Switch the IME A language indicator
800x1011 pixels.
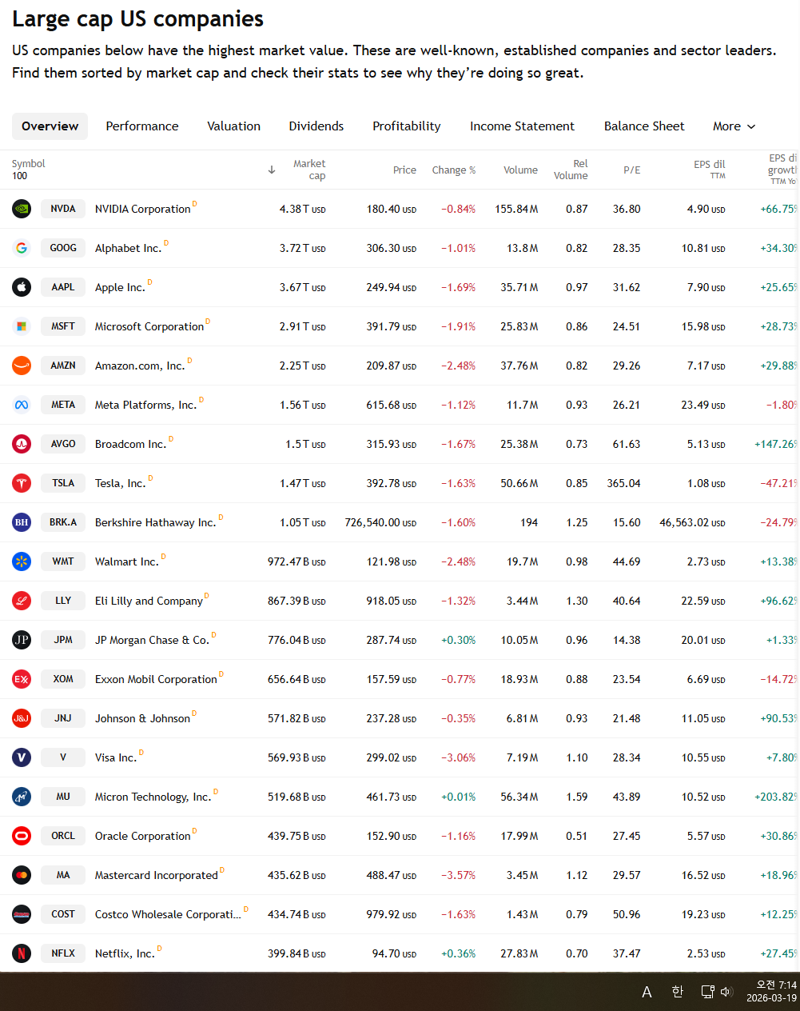coord(647,992)
